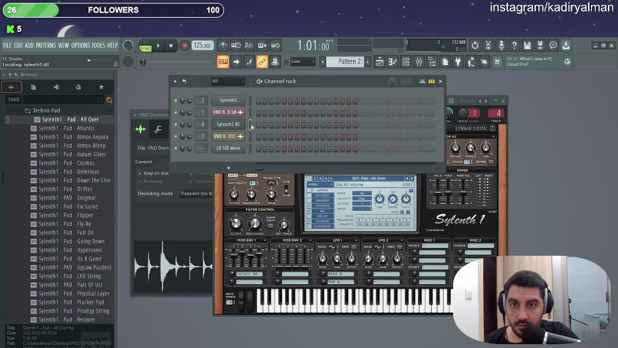Open the EDIT menu

(18, 45)
